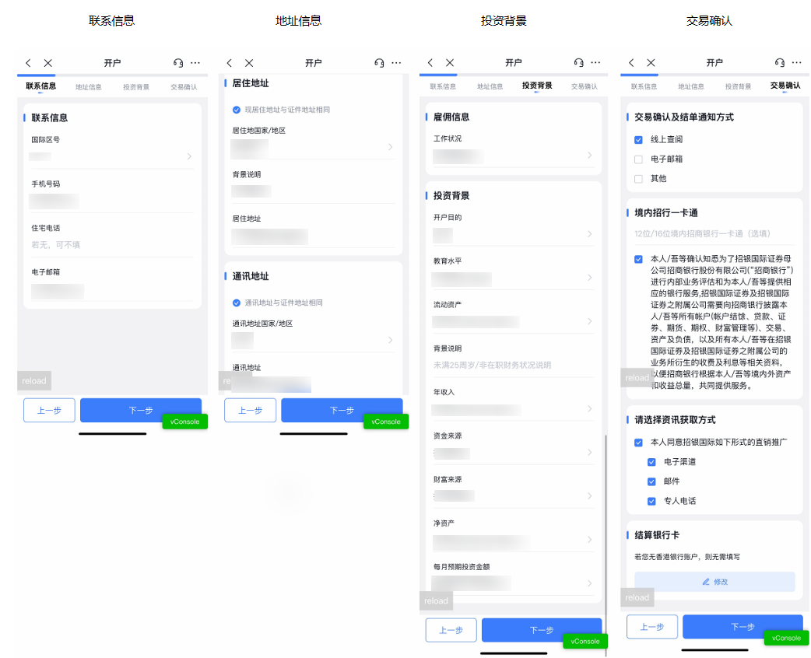This screenshot has height=658, width=811.
Task: Tap the back arrow on the 联系信息 screen
Action: 28,63
